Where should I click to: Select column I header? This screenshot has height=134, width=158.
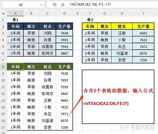(x=143, y=13)
